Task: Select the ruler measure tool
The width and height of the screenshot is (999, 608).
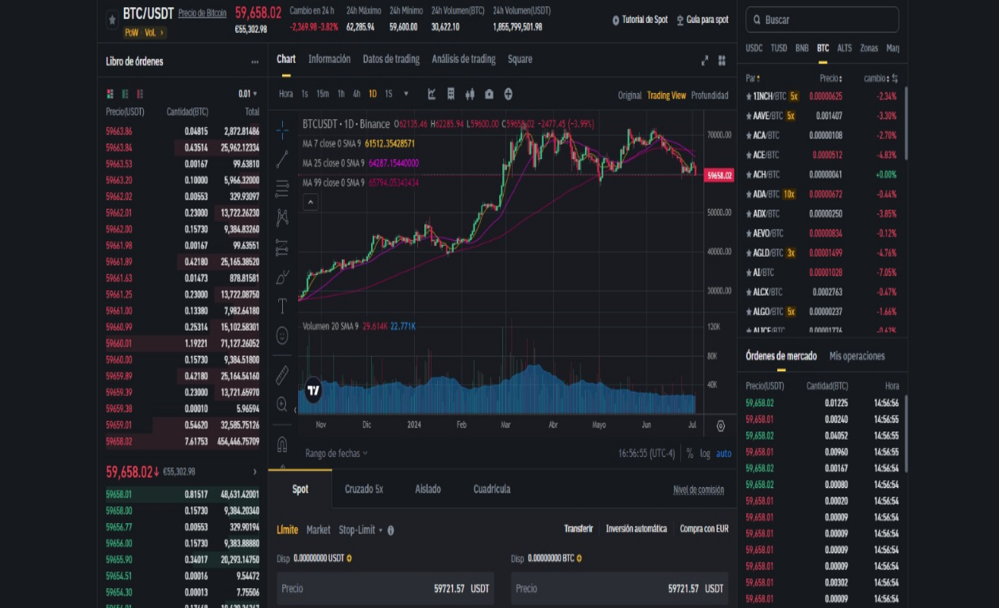Action: click(x=282, y=375)
